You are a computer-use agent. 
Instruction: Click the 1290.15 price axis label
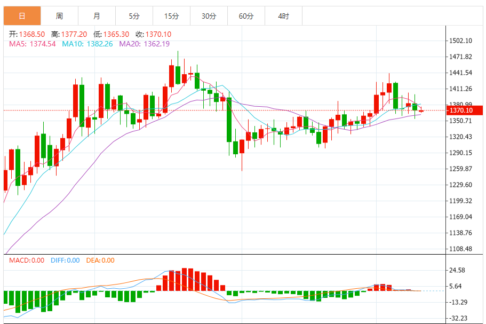[460, 153]
